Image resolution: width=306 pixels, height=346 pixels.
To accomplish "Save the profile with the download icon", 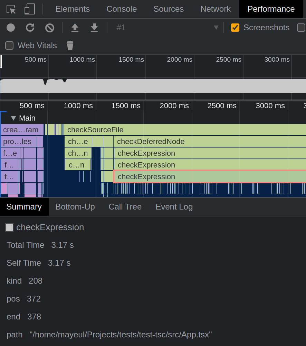I will (94, 28).
